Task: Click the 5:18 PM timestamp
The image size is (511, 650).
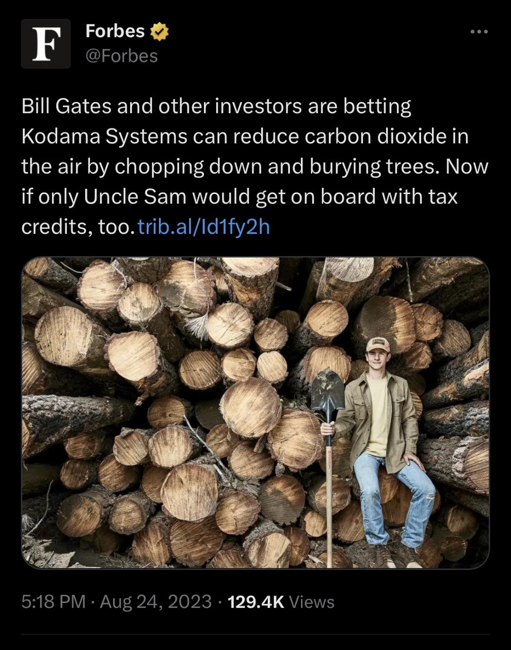Action: (53, 602)
